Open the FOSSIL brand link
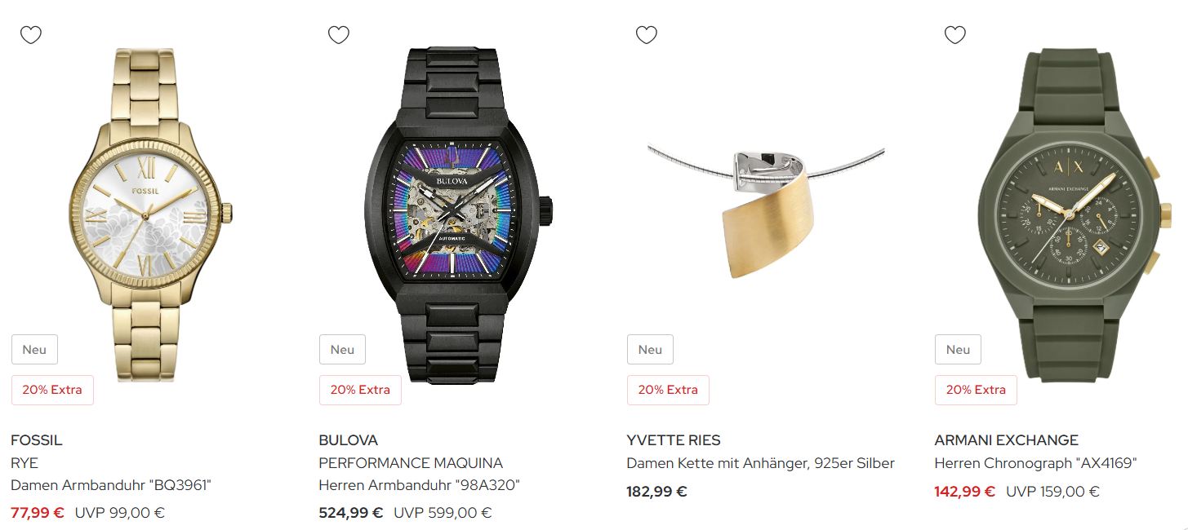The width and height of the screenshot is (1188, 530). point(37,440)
